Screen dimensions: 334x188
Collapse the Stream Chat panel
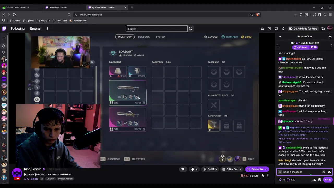click(x=279, y=37)
